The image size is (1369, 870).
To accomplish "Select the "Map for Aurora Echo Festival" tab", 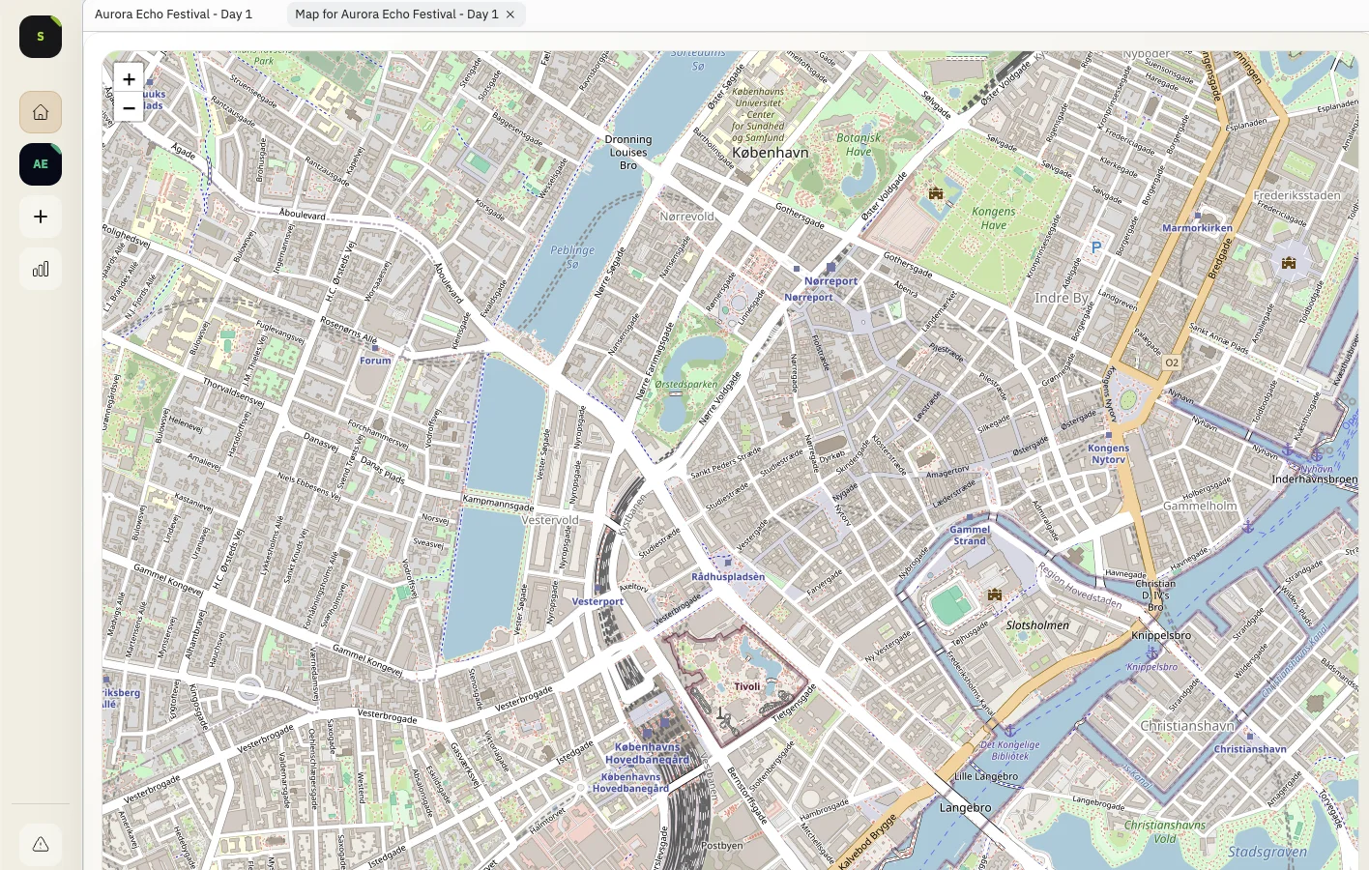I will (398, 14).
